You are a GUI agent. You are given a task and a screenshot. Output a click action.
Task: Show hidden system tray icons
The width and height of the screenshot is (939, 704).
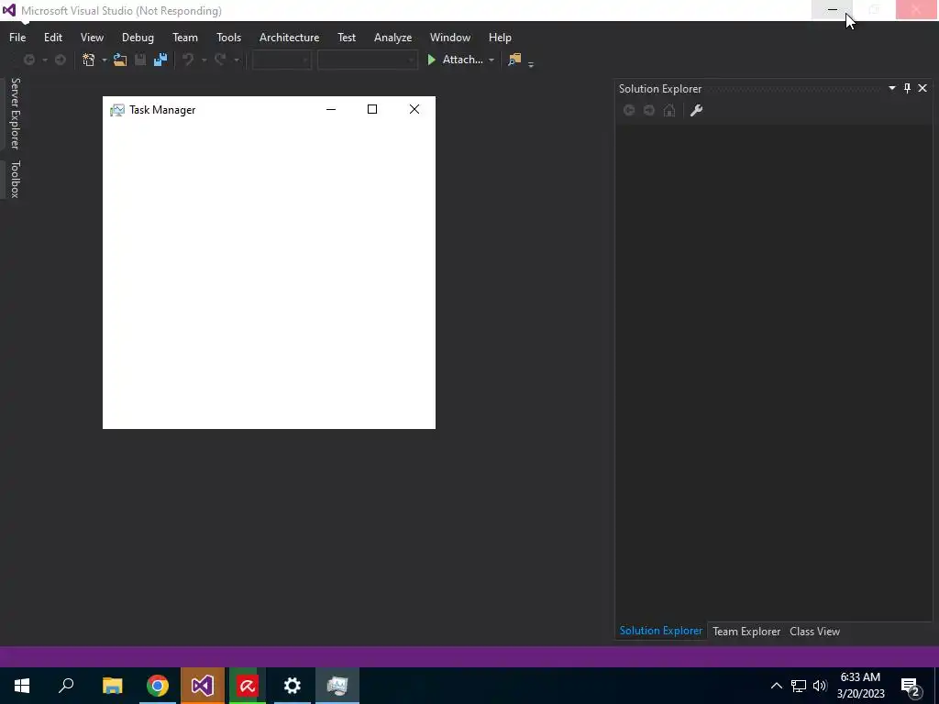(x=776, y=686)
